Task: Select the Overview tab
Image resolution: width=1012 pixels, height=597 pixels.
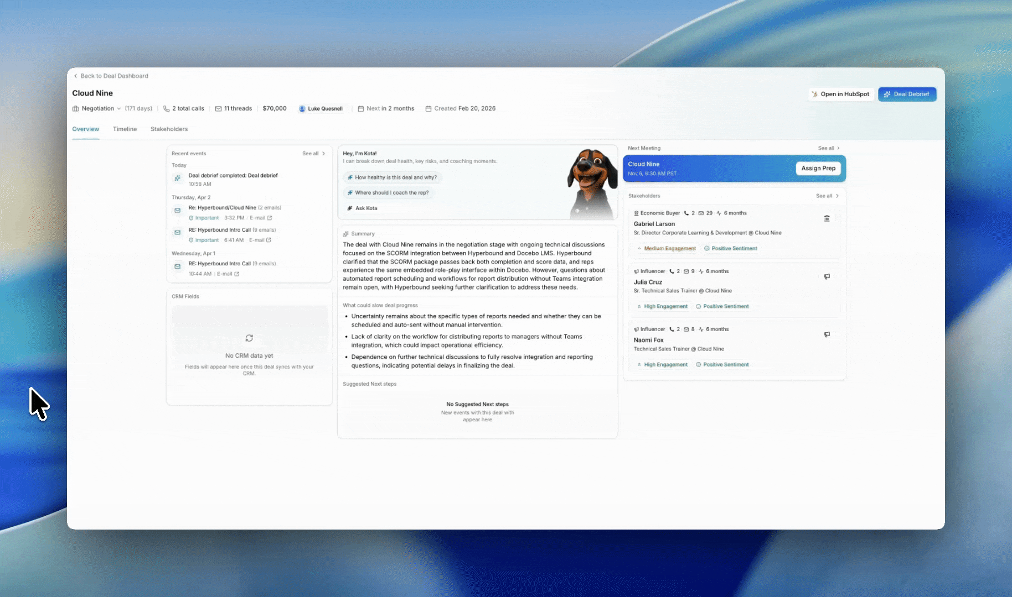Action: coord(85,129)
